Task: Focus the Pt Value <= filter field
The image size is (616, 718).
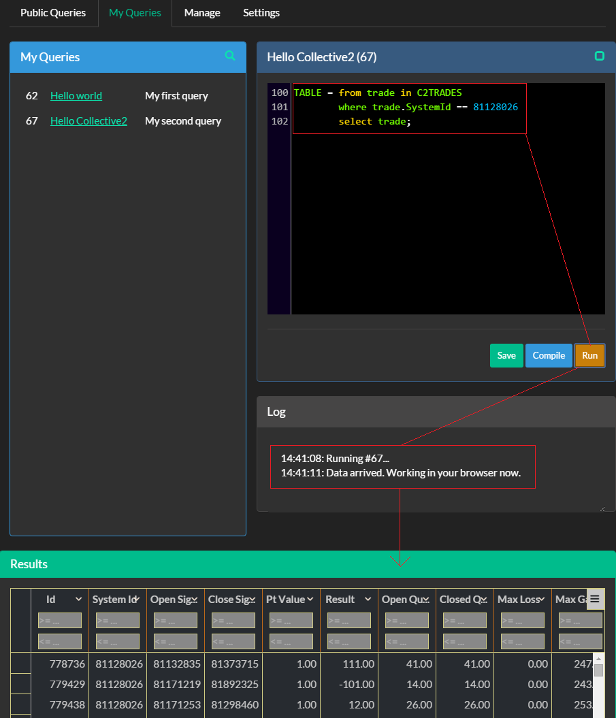Action: pos(291,642)
